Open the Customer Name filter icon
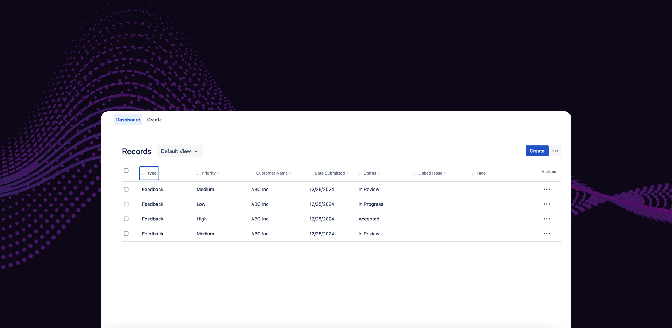The height and width of the screenshot is (328, 672). tap(251, 173)
